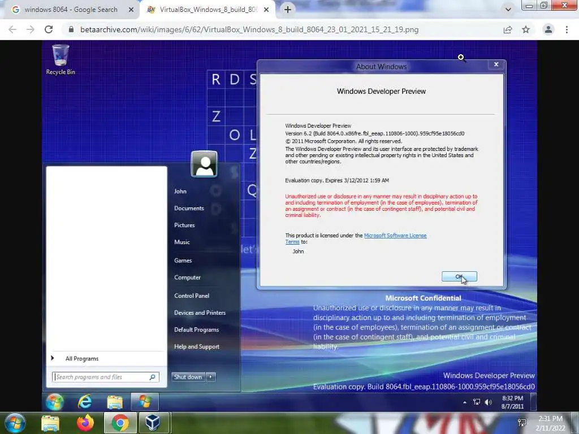Screen dimensions: 579x434
Task: Open Pictures from Start menu
Action: (x=184, y=225)
